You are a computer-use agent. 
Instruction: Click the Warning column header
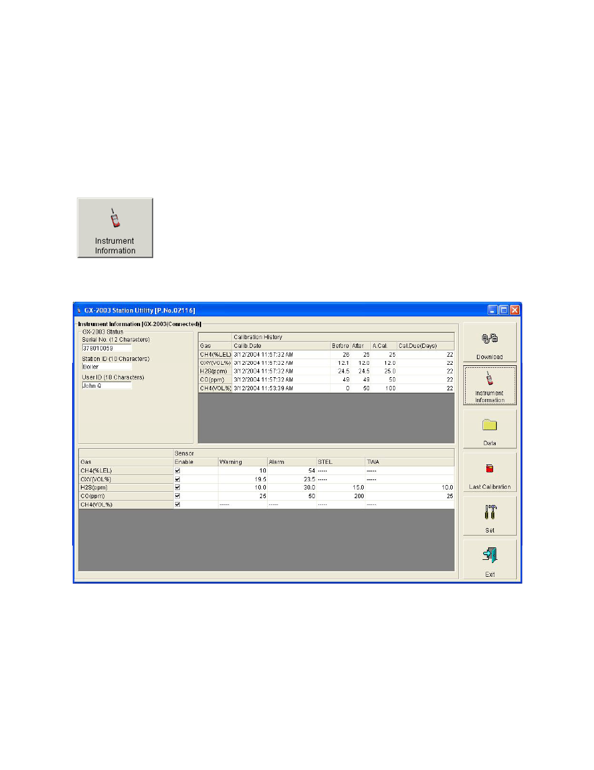(243, 462)
